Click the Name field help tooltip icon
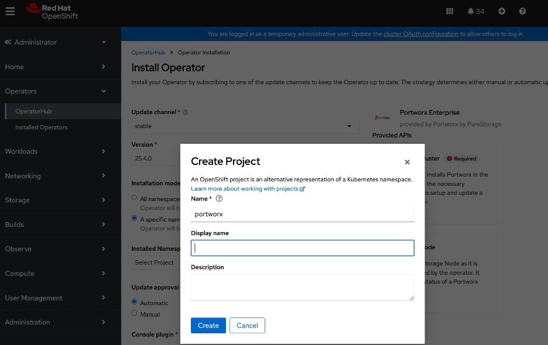Viewport: 548px width, 345px height. pos(219,199)
